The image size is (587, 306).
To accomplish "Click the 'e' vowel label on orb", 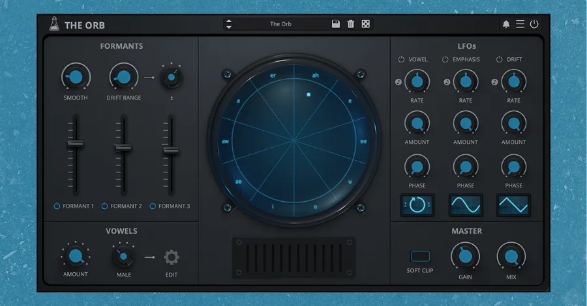I will click(350, 101).
